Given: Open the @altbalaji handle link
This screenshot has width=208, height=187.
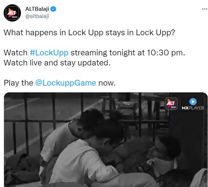Looking at the screenshot, I should pyautogui.click(x=37, y=16).
